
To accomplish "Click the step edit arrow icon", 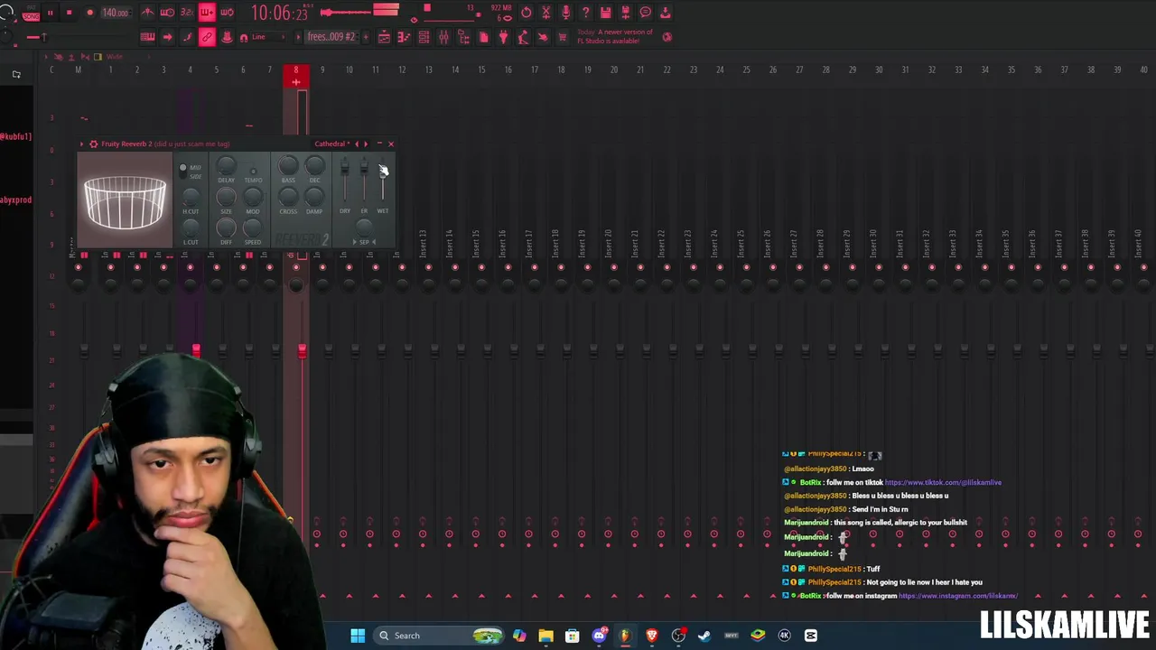I will [x=167, y=37].
